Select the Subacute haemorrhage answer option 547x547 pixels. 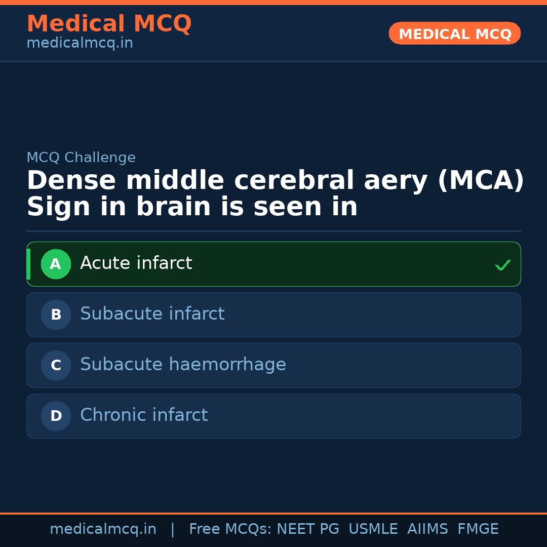click(273, 365)
